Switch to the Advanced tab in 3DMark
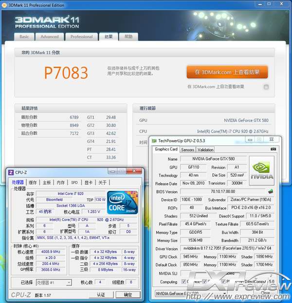The image size is (292, 303). tap(50, 37)
